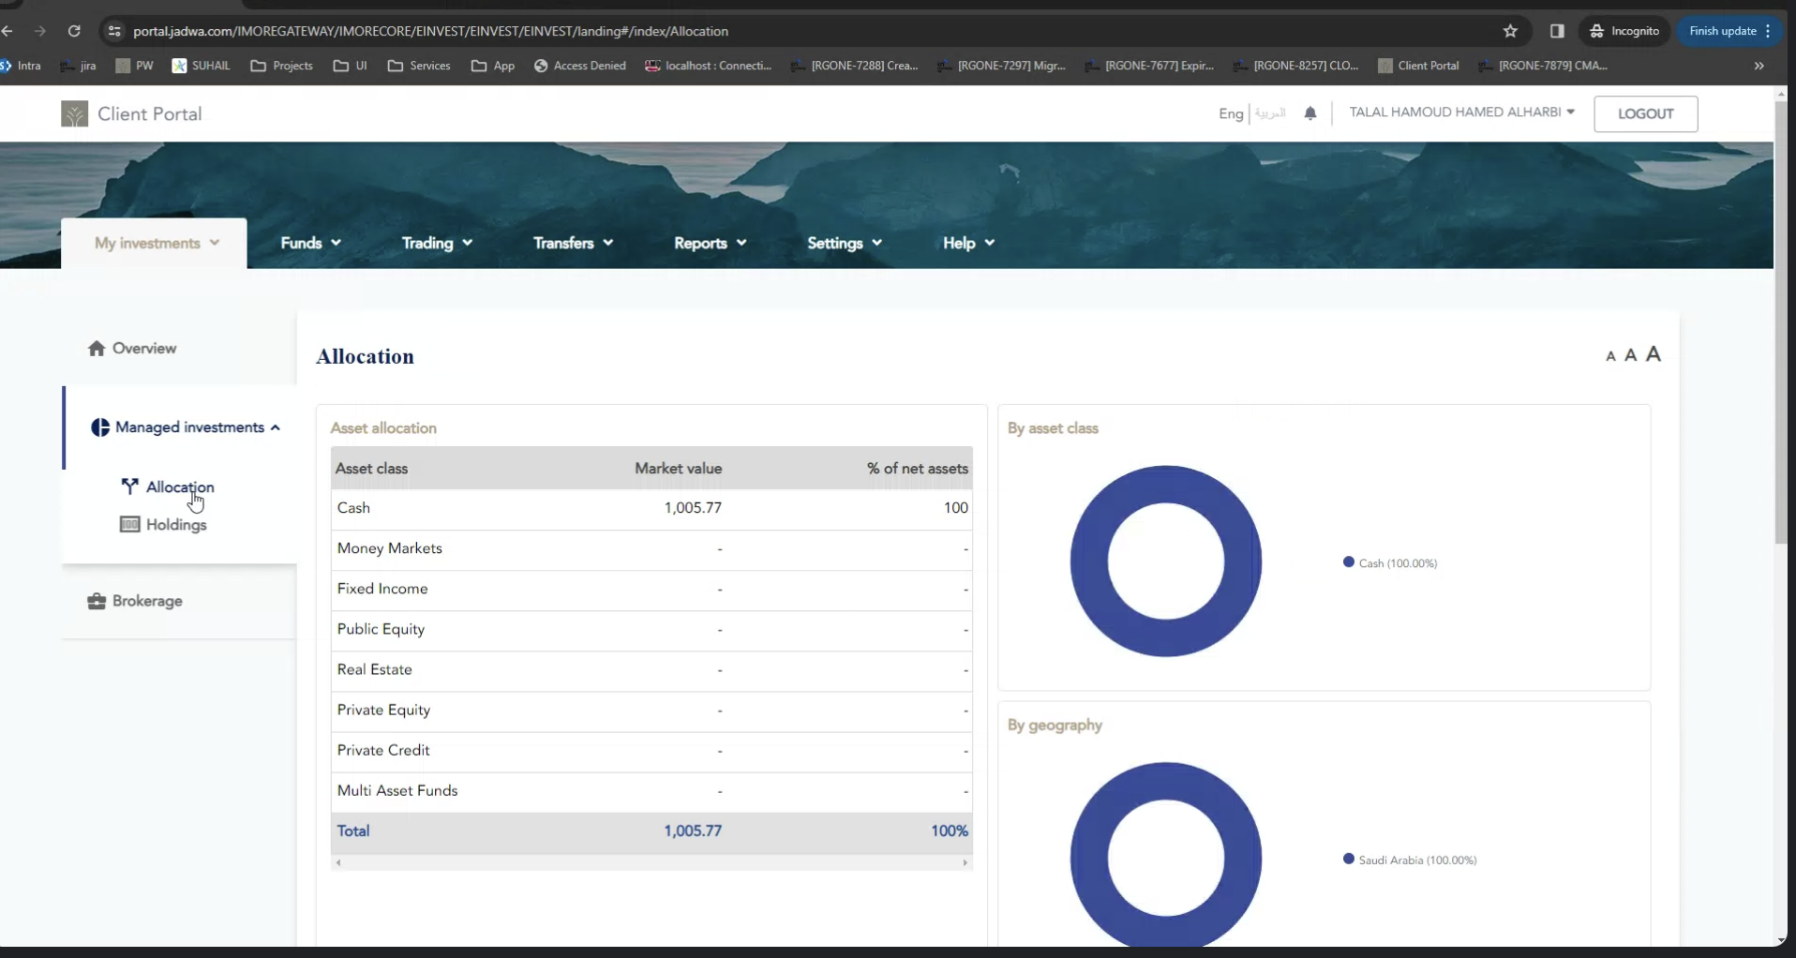Viewport: 1796px width, 958px height.
Task: Switch language to Arabic
Action: click(1270, 113)
